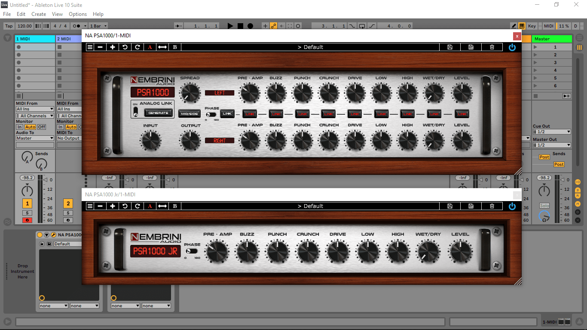Undo in the PSA1000 plugin toolbar
The height and width of the screenshot is (330, 587).
125,47
